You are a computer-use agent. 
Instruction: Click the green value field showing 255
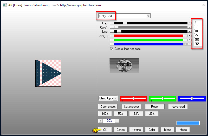(x=198, y=40)
